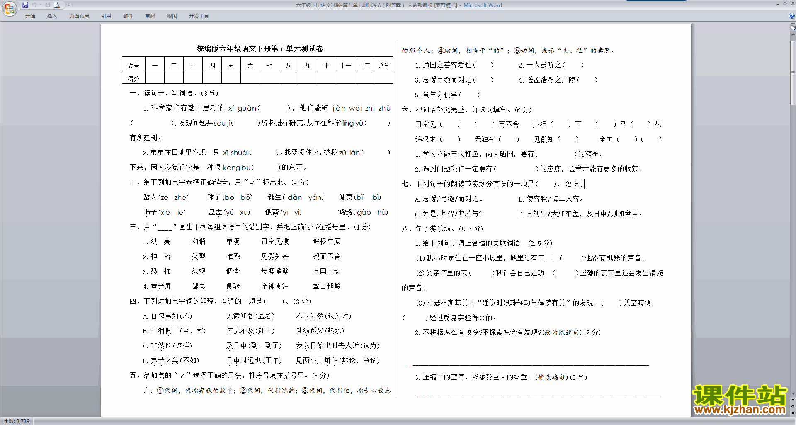Click sentence 2.不耕耘怎么有收获
Image resolution: width=796 pixels, height=425 pixels.
pos(508,333)
